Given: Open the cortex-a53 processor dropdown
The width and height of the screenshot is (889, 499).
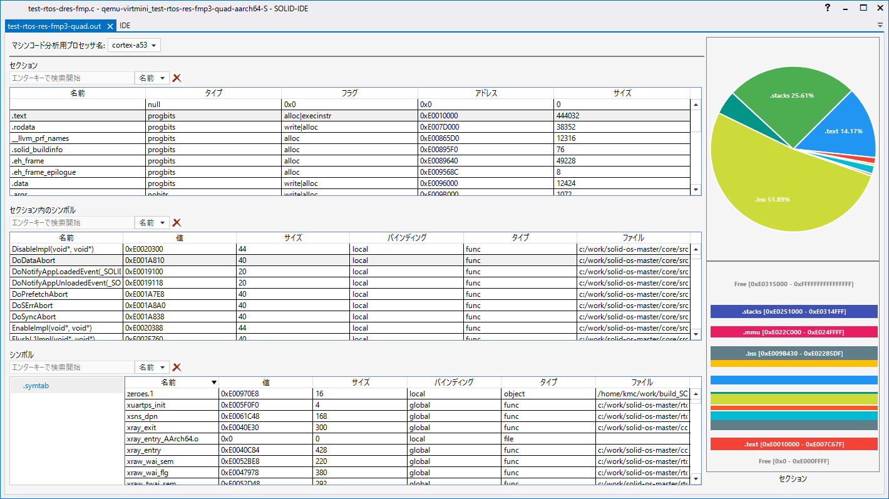Looking at the screenshot, I should [x=135, y=45].
